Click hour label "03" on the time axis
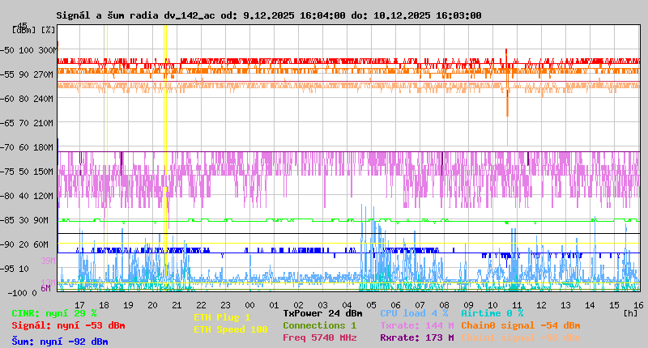This screenshot has height=348, width=648. pyautogui.click(x=322, y=305)
